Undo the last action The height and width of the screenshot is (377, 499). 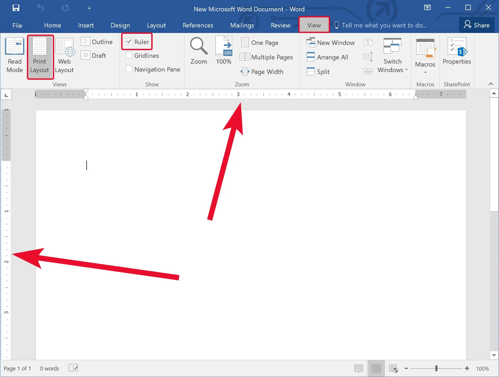[40, 8]
